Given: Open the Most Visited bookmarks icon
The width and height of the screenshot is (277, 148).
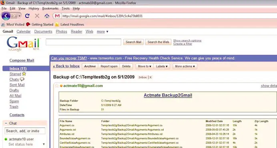Looking at the screenshot, I should tap(3, 24).
